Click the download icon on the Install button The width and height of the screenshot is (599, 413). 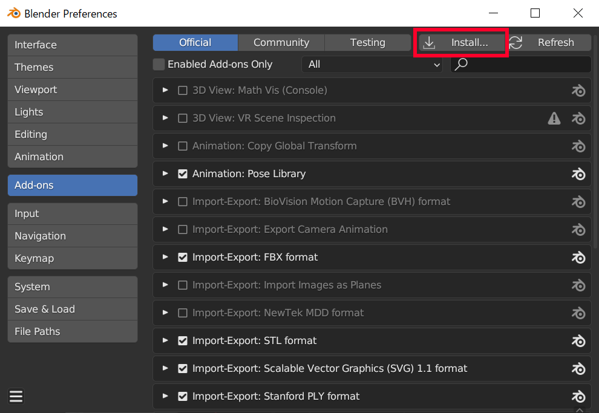pos(430,42)
